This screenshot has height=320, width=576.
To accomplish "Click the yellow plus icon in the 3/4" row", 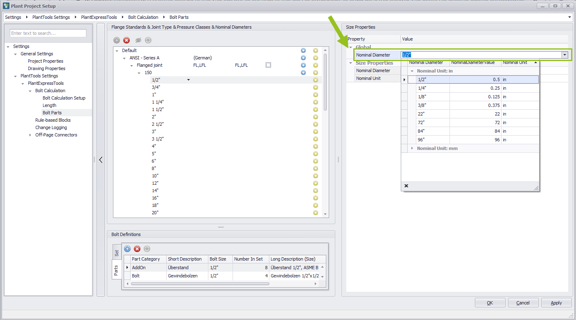I will coord(316,87).
